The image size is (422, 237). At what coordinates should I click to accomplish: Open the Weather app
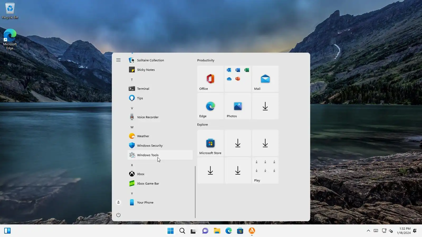pyautogui.click(x=160, y=136)
